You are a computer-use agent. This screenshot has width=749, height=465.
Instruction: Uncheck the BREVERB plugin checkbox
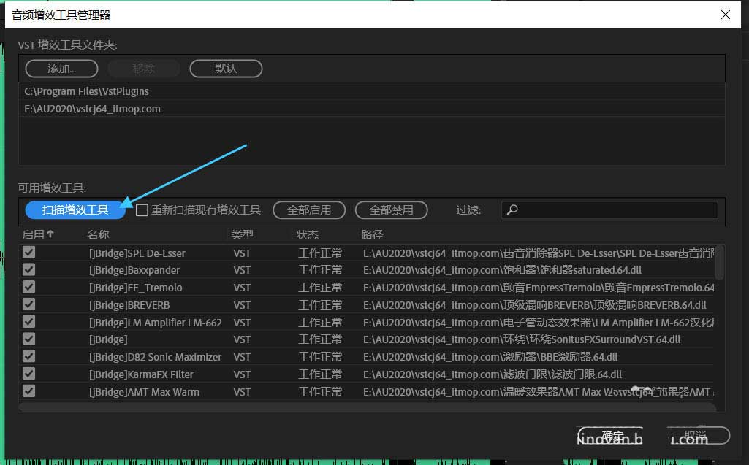[29, 304]
